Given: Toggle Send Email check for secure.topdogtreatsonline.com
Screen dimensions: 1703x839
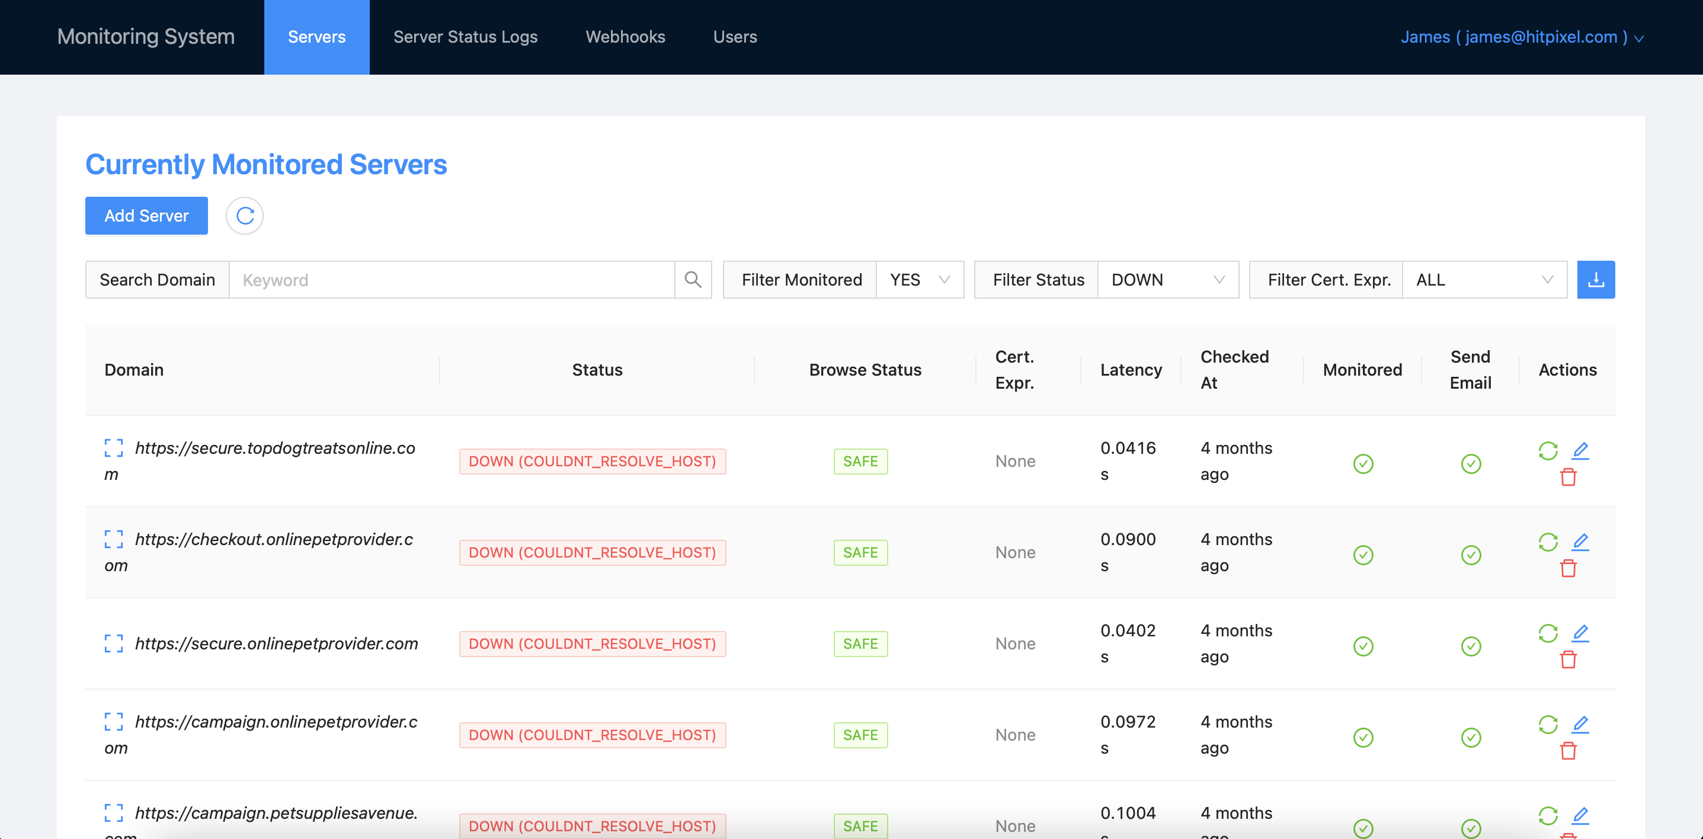Looking at the screenshot, I should (x=1470, y=463).
